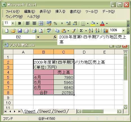The image size is (131, 122).
Task: Toggle align left formatting
Action: pos(28,23)
